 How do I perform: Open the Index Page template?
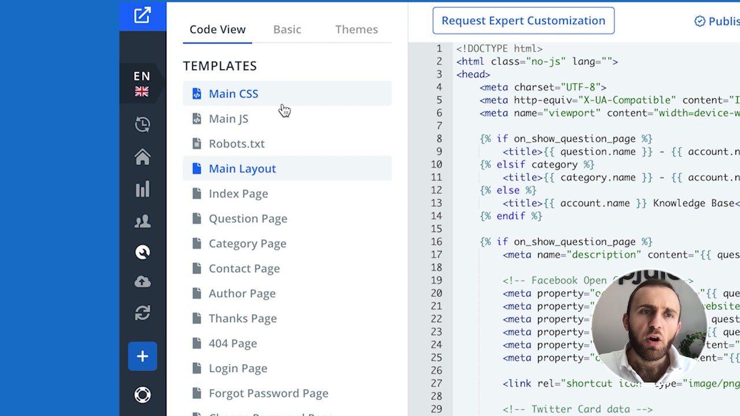(287, 194)
